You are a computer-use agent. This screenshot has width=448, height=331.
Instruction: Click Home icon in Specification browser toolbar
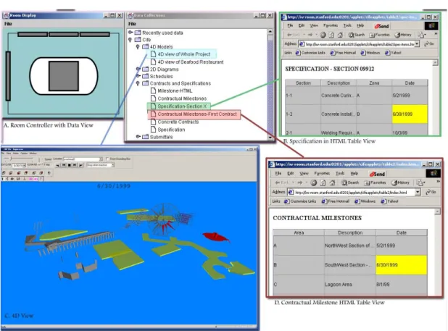tap(340, 35)
